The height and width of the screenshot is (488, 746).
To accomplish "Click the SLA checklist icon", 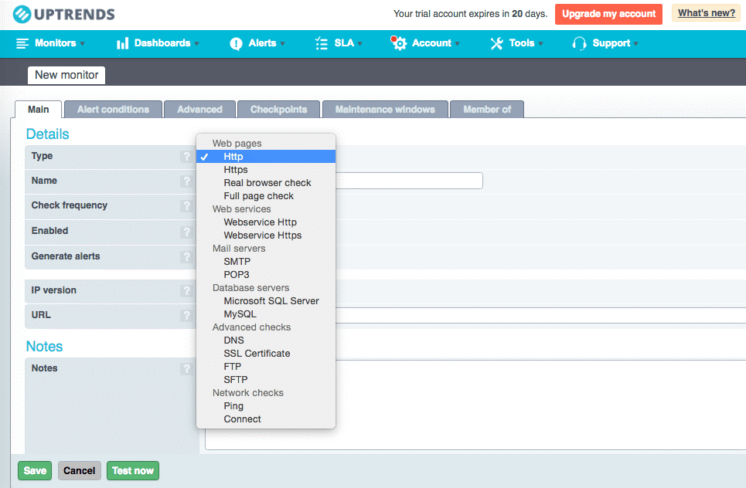I will [321, 43].
